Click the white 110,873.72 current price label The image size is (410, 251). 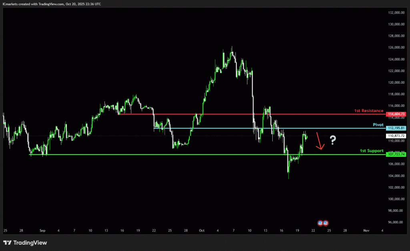(396, 136)
